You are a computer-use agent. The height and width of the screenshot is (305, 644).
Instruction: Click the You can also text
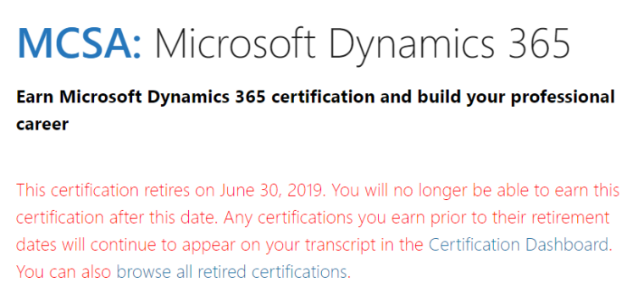(64, 272)
